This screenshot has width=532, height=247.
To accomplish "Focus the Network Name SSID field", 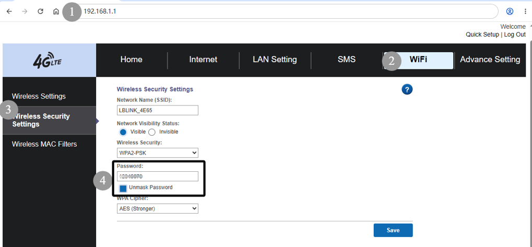I will point(158,110).
